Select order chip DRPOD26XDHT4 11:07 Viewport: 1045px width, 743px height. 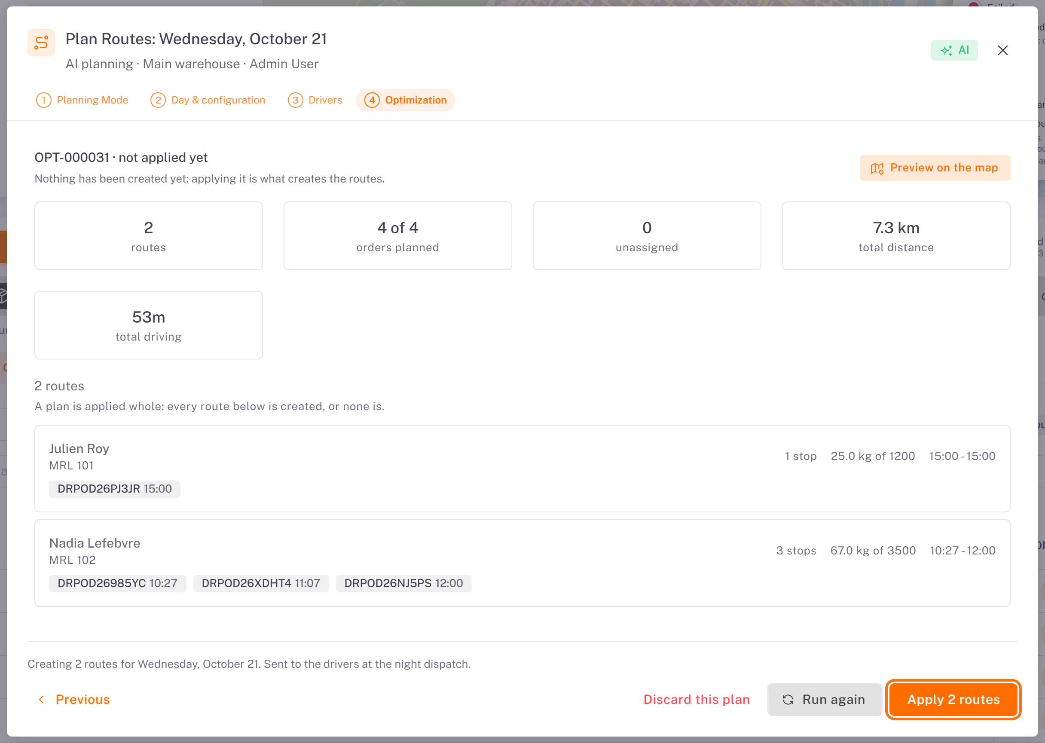coord(261,583)
